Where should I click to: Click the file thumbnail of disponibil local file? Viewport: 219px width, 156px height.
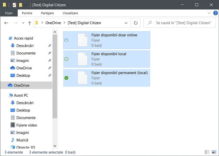[x=82, y=59]
